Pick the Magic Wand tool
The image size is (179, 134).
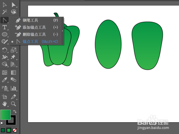[5, 12]
